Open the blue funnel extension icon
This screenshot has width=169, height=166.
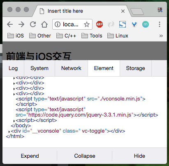134,24
